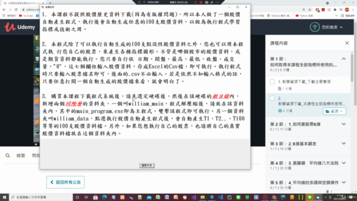Switch to Chrome from taskbar
This screenshot has height=201, width=357.
click(274, 197)
